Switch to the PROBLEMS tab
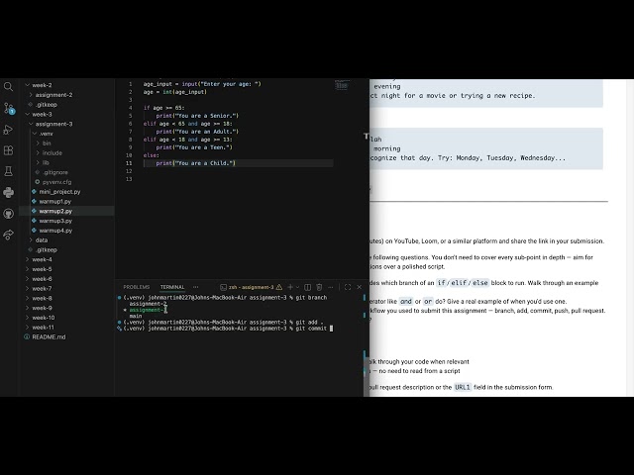Viewport: 634px width, 475px height. tap(137, 287)
